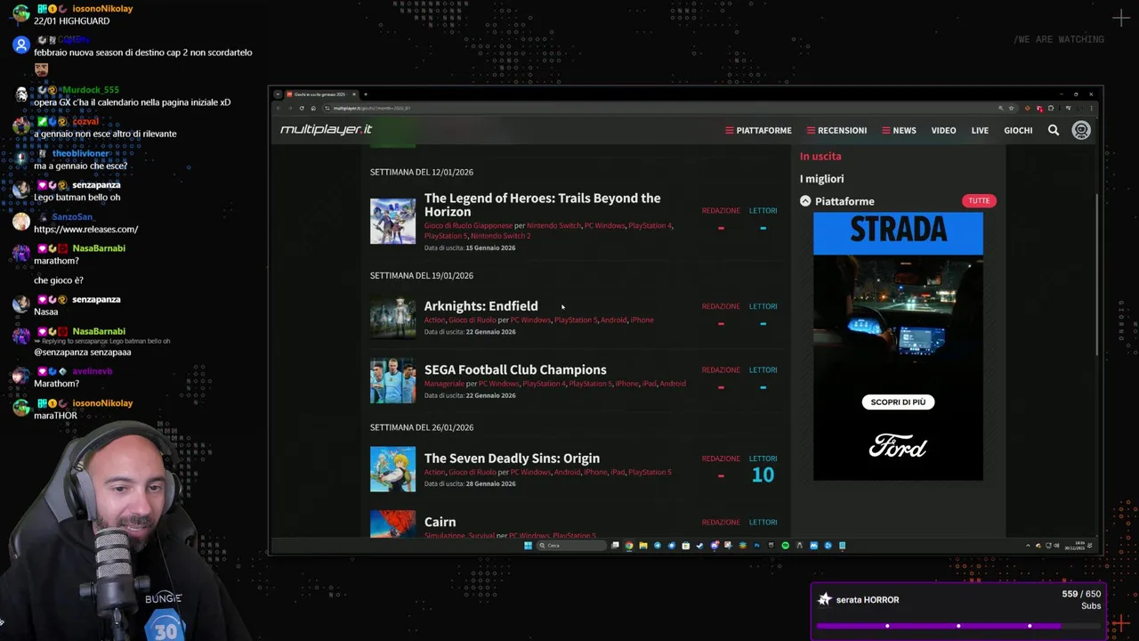The image size is (1139, 641).
Task: Click the Legend of Heroes cover thumbnail
Action: click(x=392, y=221)
